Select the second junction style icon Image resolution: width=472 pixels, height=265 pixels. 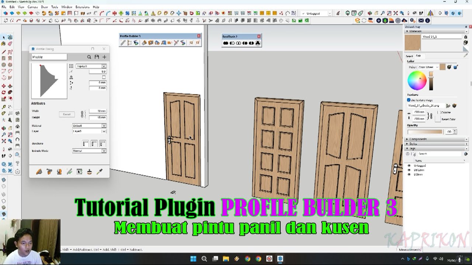pos(94,144)
